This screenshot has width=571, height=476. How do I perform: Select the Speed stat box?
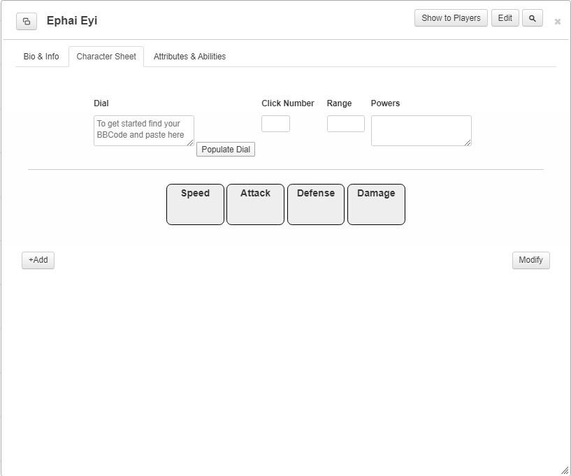(x=195, y=204)
